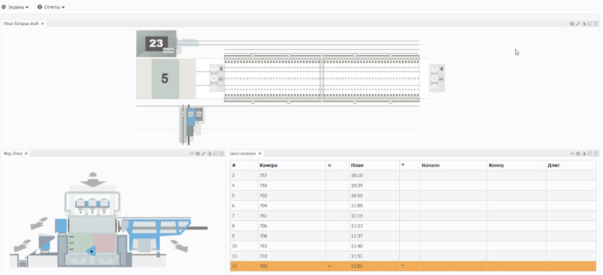Open Цикл загрузки panel in external window

[x=596, y=154]
